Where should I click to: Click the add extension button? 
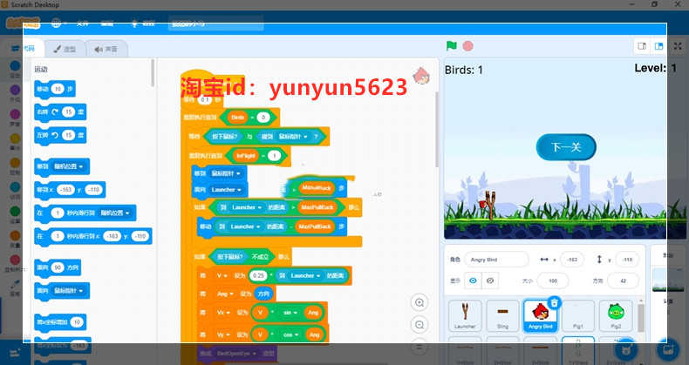click(14, 352)
